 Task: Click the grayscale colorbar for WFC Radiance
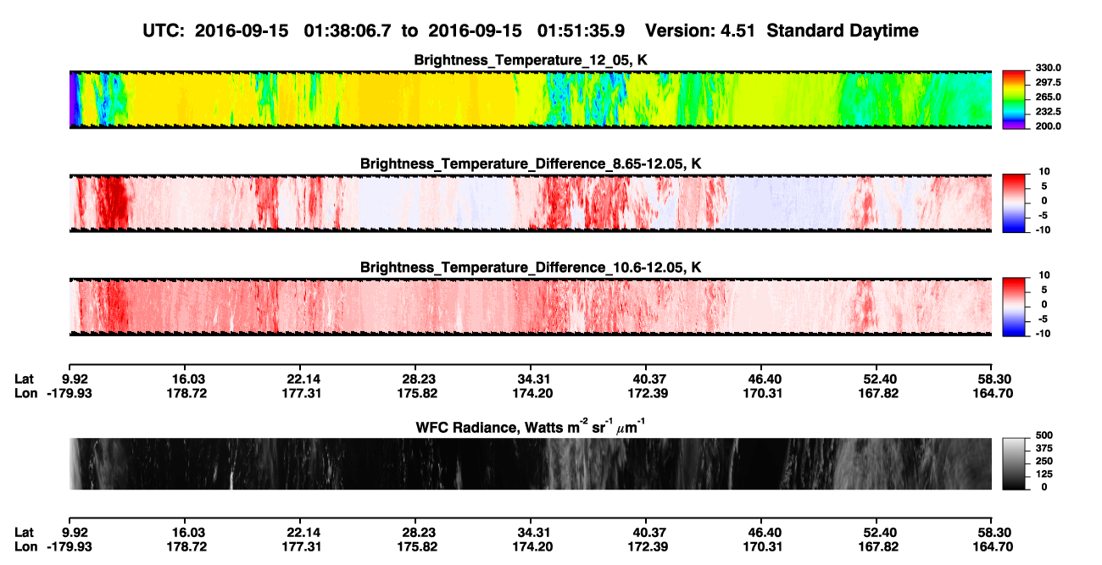[1014, 463]
